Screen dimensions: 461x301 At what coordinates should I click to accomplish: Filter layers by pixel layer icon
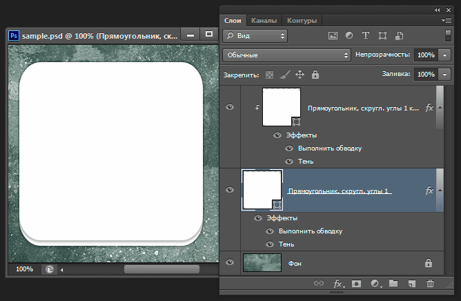[x=333, y=36]
